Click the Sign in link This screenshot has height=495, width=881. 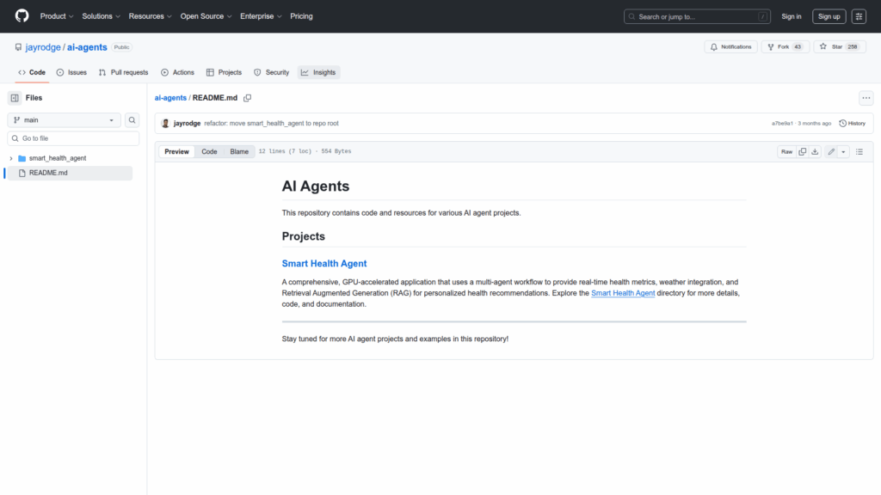(x=792, y=16)
